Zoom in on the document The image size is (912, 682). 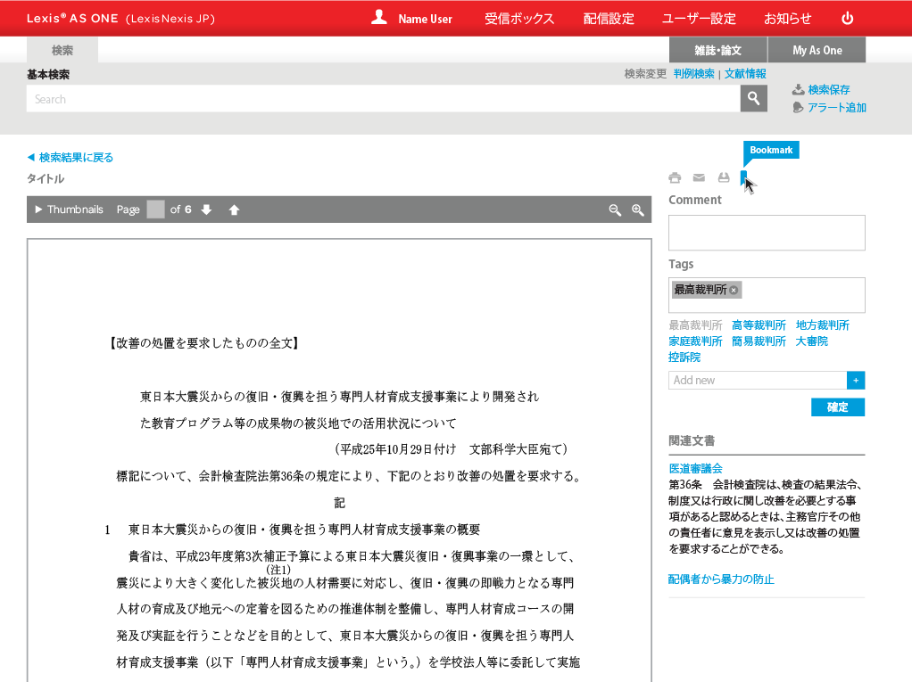pyautogui.click(x=638, y=210)
